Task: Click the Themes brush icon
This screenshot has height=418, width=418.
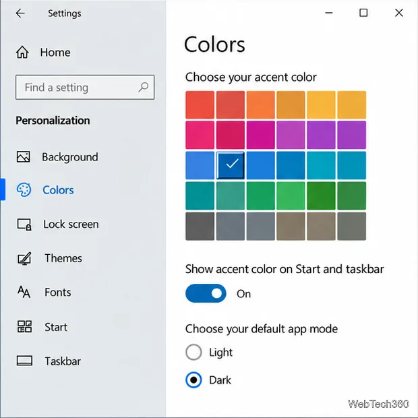Action: [24, 258]
